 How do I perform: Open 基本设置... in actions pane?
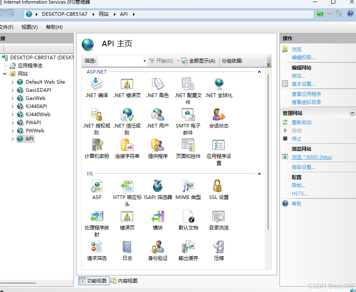point(303,84)
